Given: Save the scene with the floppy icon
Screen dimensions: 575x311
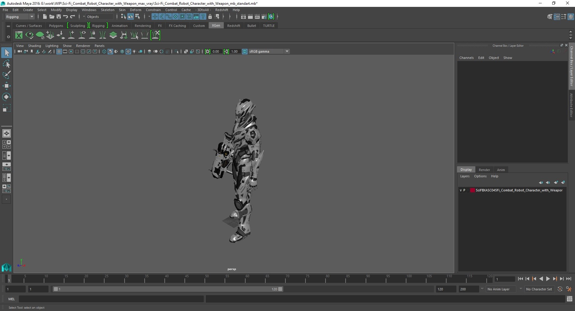Looking at the screenshot, I should coord(59,17).
